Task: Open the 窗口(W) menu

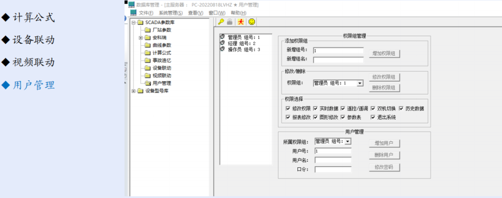Action: 217,13
